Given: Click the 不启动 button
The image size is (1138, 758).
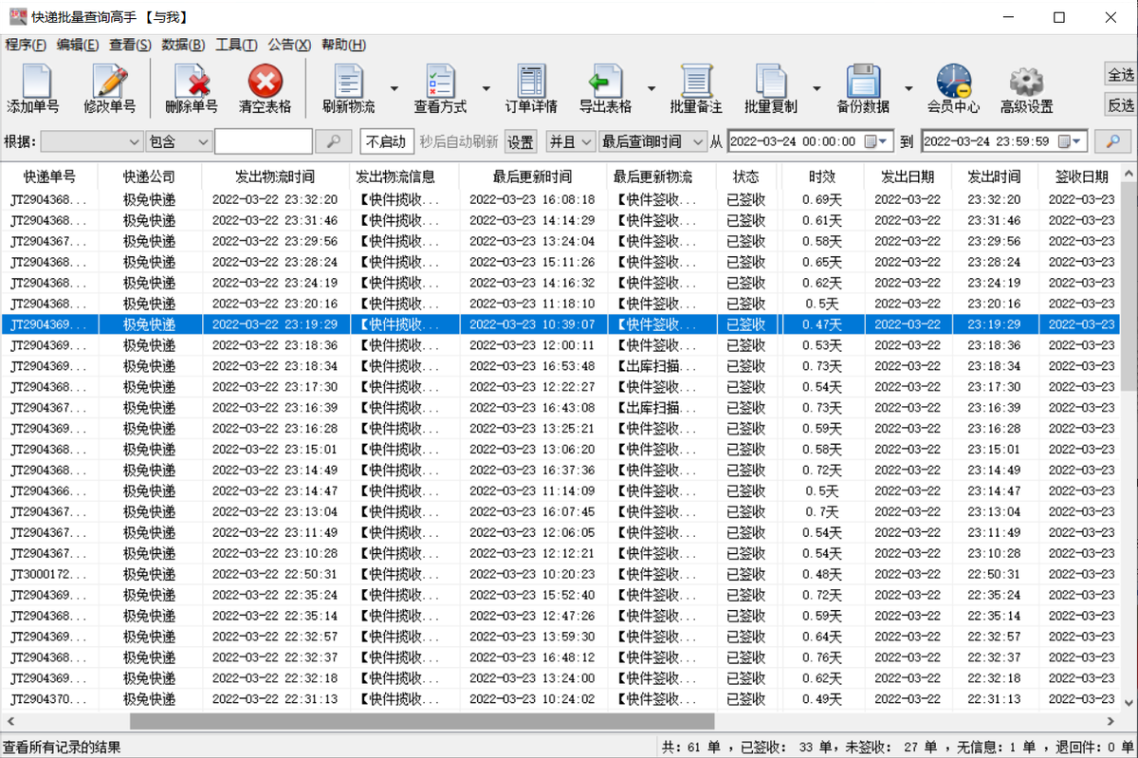Looking at the screenshot, I should (386, 141).
